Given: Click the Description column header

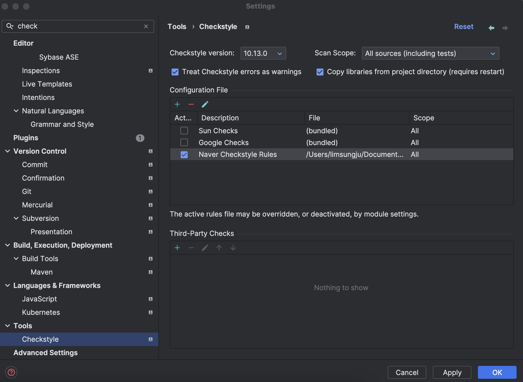Looking at the screenshot, I should pyautogui.click(x=251, y=118).
